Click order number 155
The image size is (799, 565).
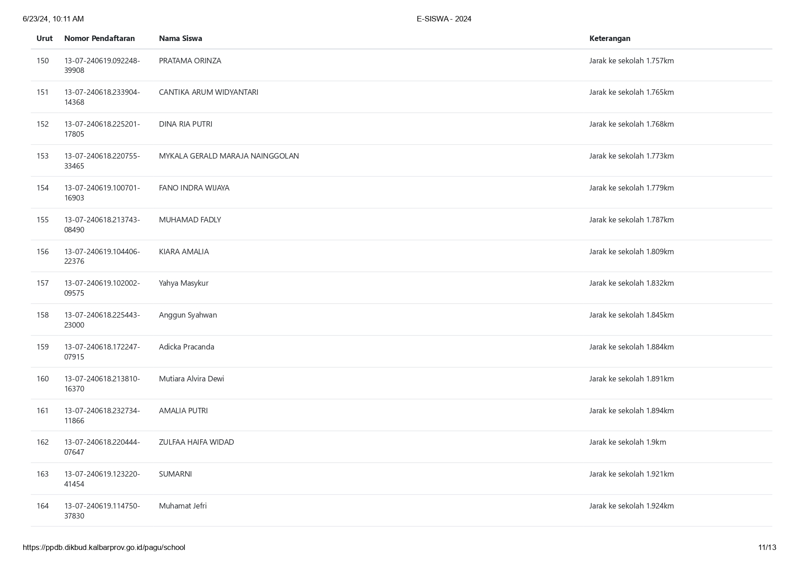[x=42, y=220]
